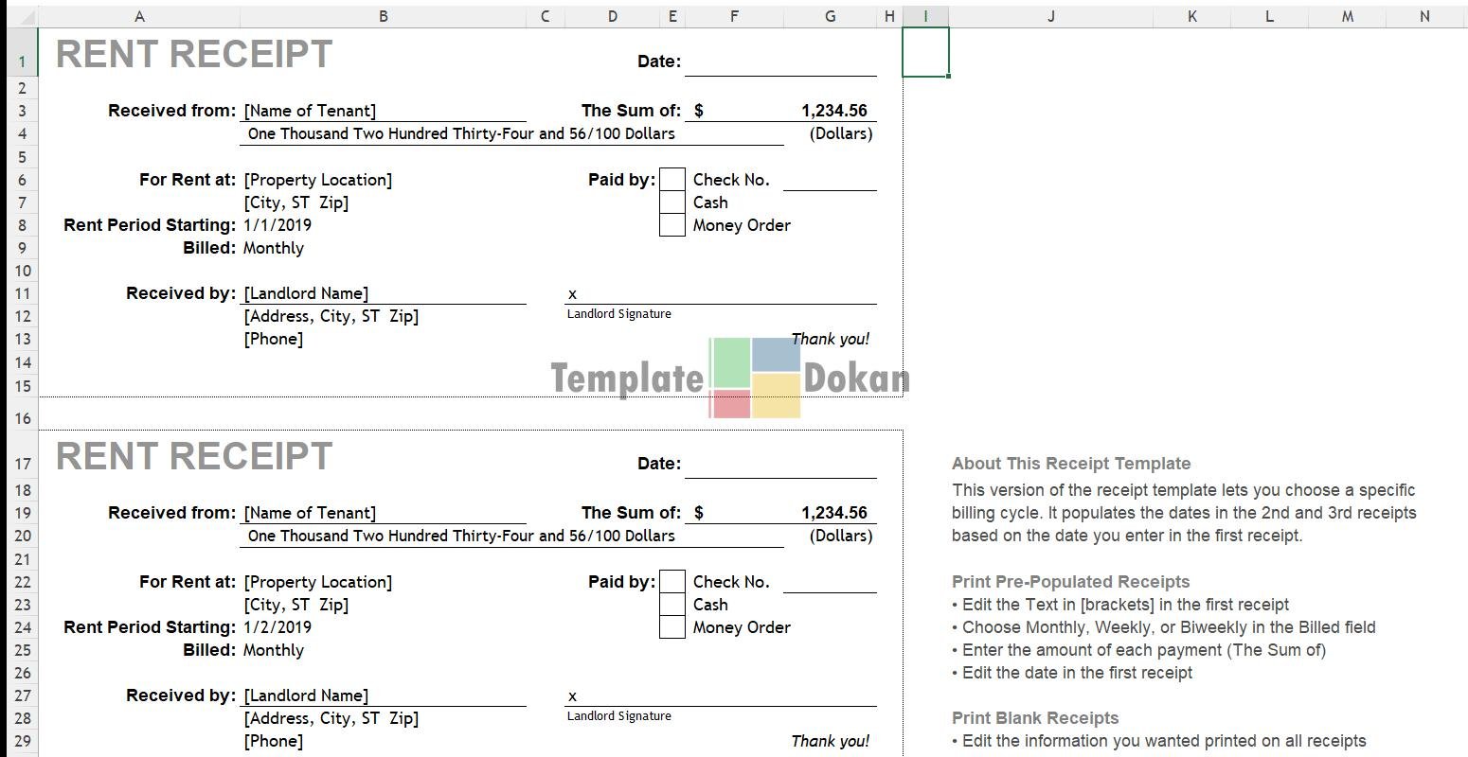The height and width of the screenshot is (757, 1468).
Task: Select the column A header
Action: tap(139, 16)
